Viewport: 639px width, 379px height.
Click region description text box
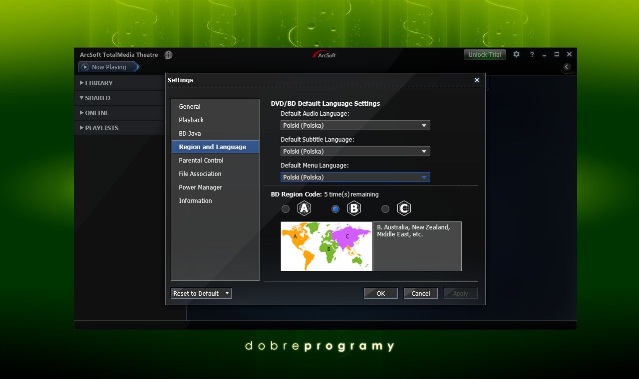coord(417,246)
